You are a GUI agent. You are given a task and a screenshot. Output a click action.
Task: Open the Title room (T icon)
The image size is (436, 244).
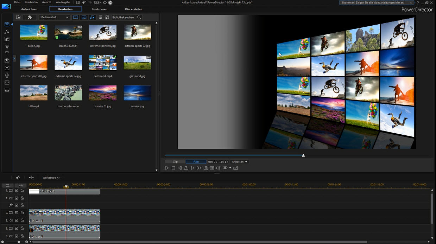click(7, 53)
